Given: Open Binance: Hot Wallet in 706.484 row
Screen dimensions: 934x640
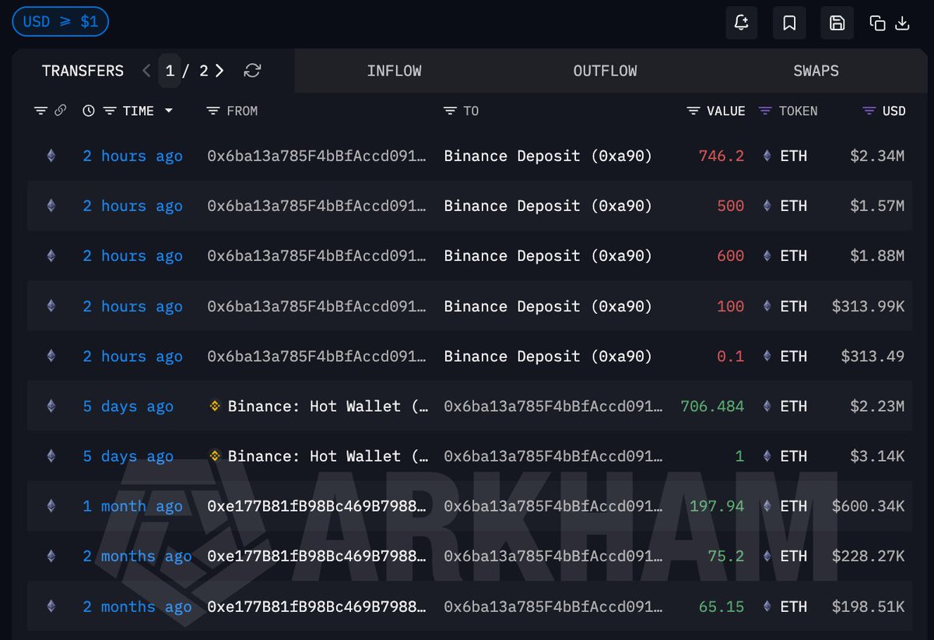Looking at the screenshot, I should [328, 406].
